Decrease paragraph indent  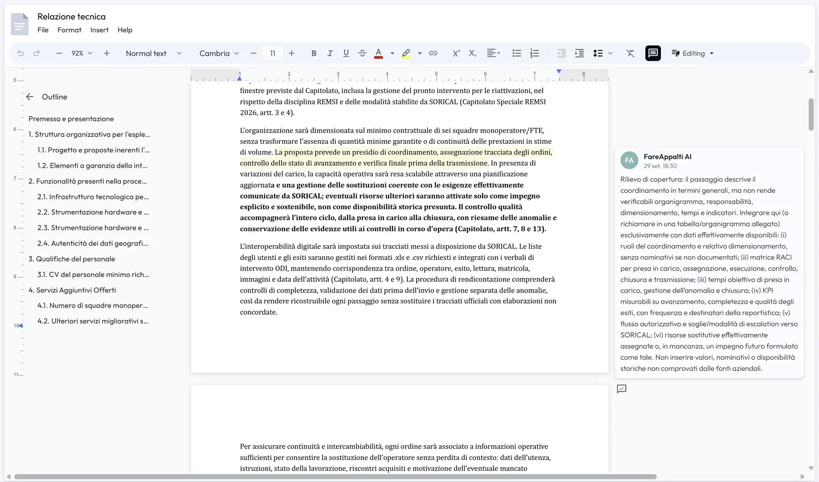point(562,53)
